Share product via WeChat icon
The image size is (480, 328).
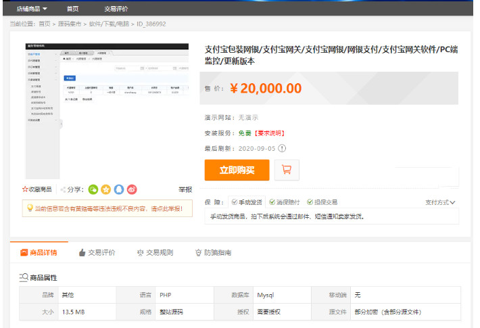(93, 190)
